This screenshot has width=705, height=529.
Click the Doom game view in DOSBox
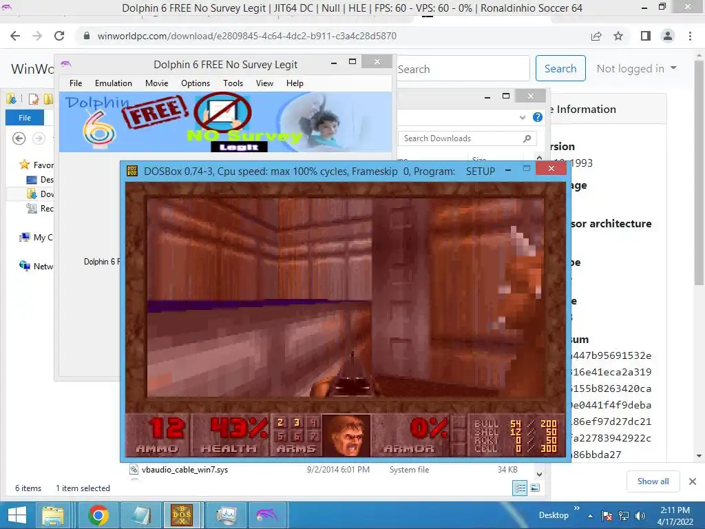pyautogui.click(x=346, y=298)
